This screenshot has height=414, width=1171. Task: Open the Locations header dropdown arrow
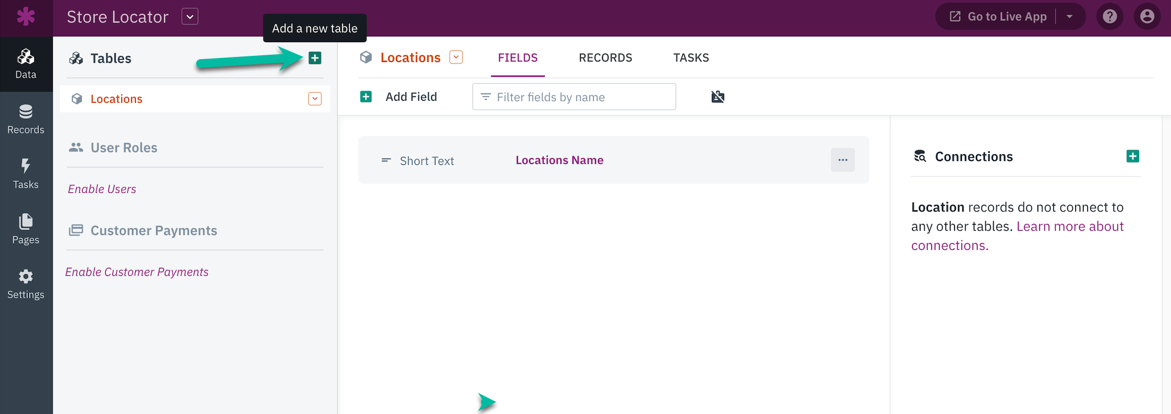(456, 57)
